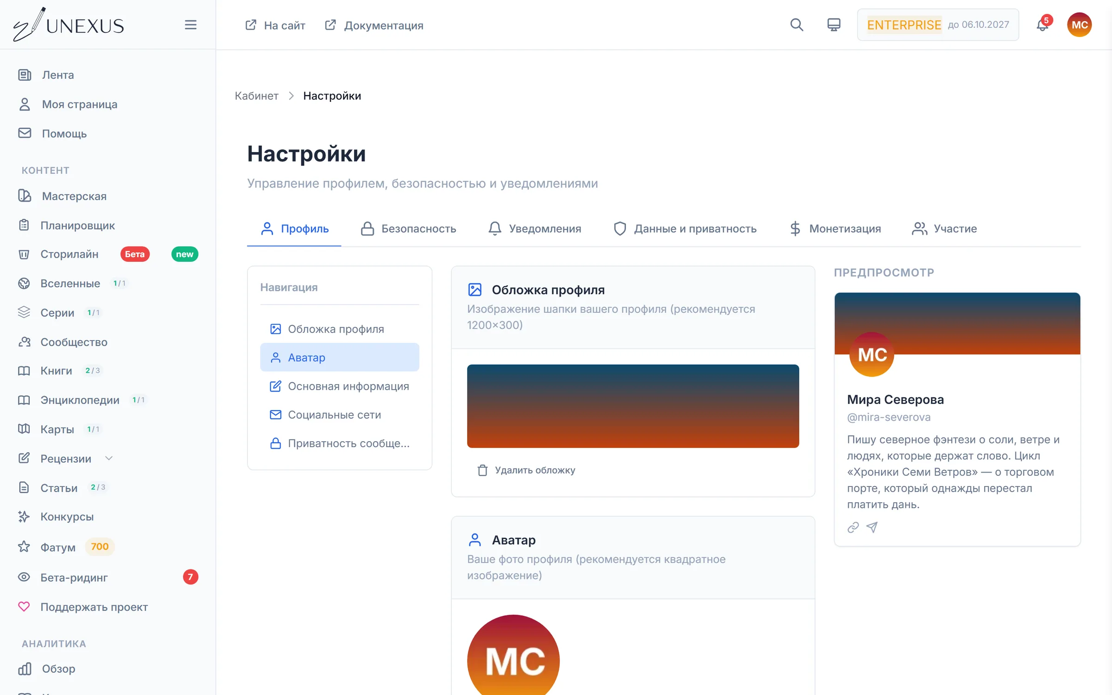Open the На сайт link
The height and width of the screenshot is (695, 1112).
tap(275, 25)
